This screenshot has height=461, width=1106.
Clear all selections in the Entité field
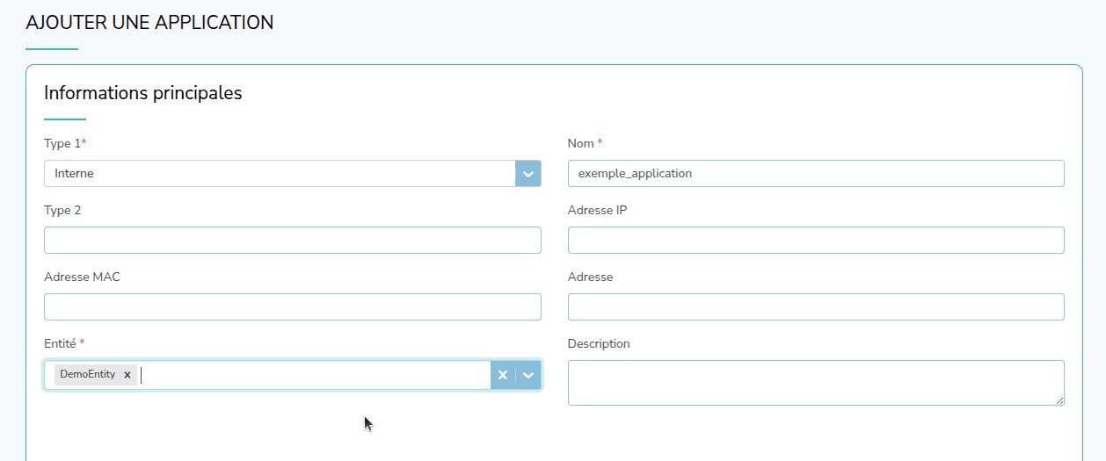[x=503, y=375]
